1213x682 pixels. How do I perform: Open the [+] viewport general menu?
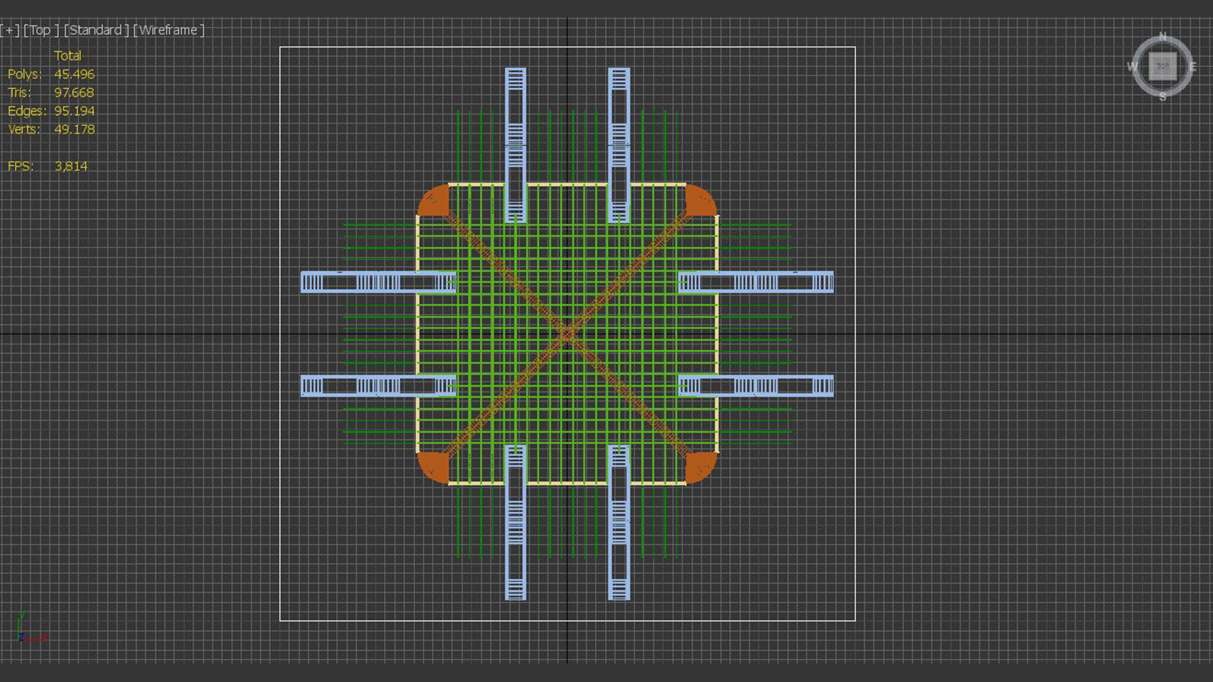(x=10, y=30)
